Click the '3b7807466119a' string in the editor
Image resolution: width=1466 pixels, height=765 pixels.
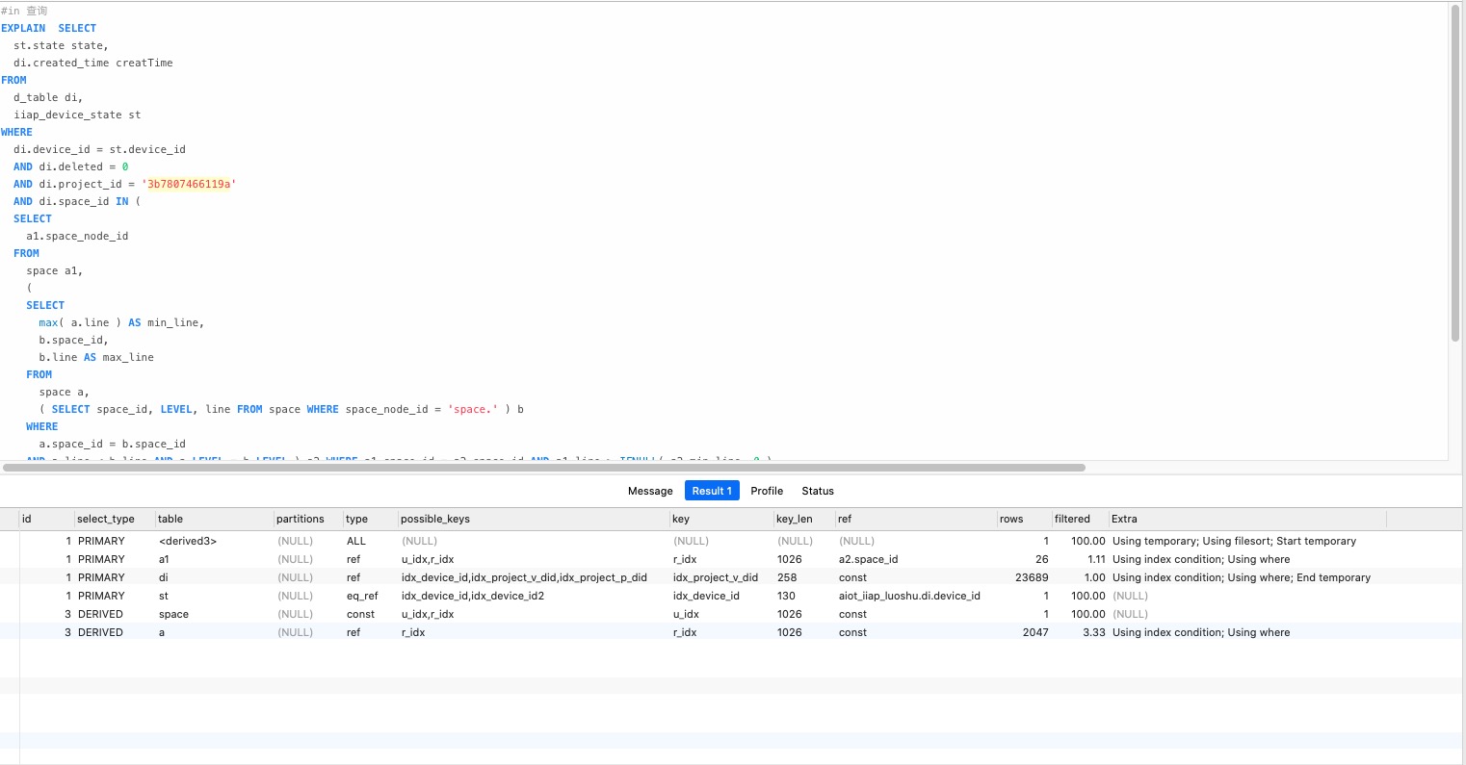[x=189, y=184]
